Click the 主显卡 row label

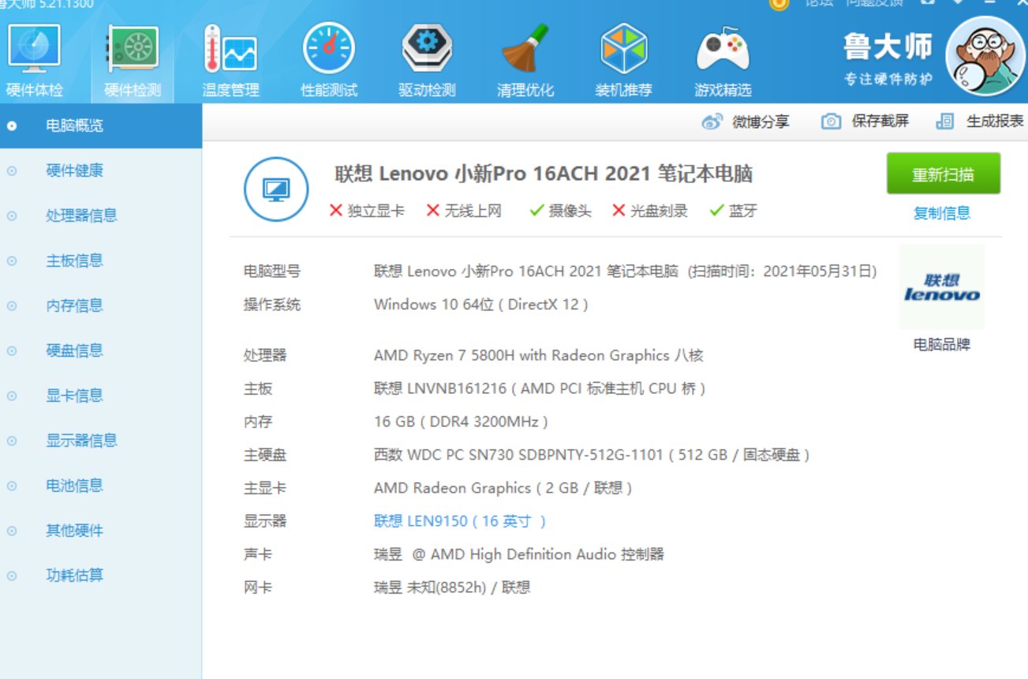pos(265,488)
